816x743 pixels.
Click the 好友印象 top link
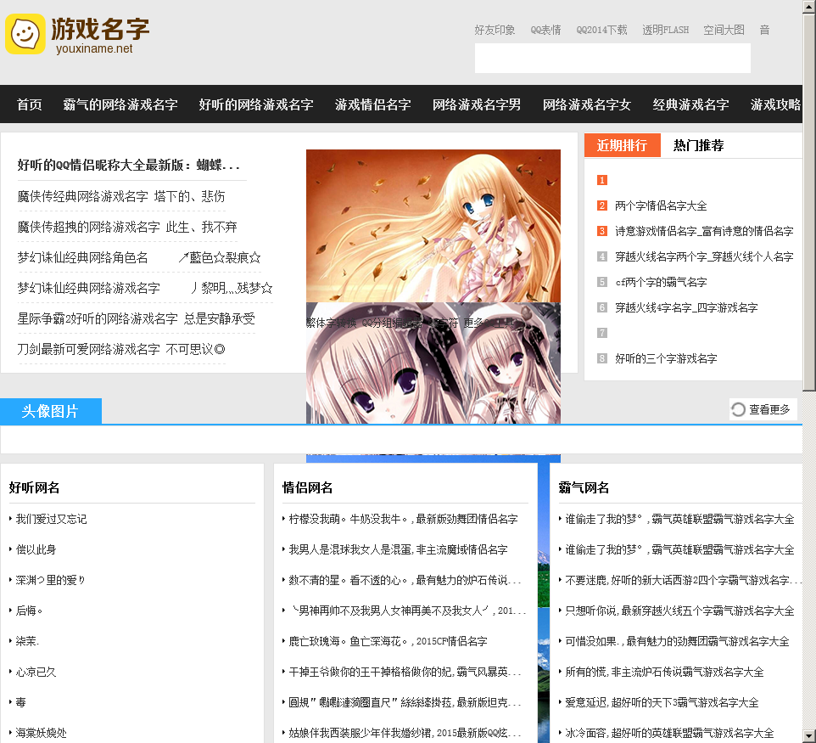pos(495,31)
